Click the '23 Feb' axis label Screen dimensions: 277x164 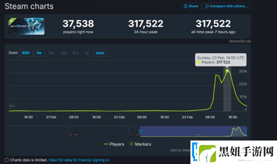point(187,117)
